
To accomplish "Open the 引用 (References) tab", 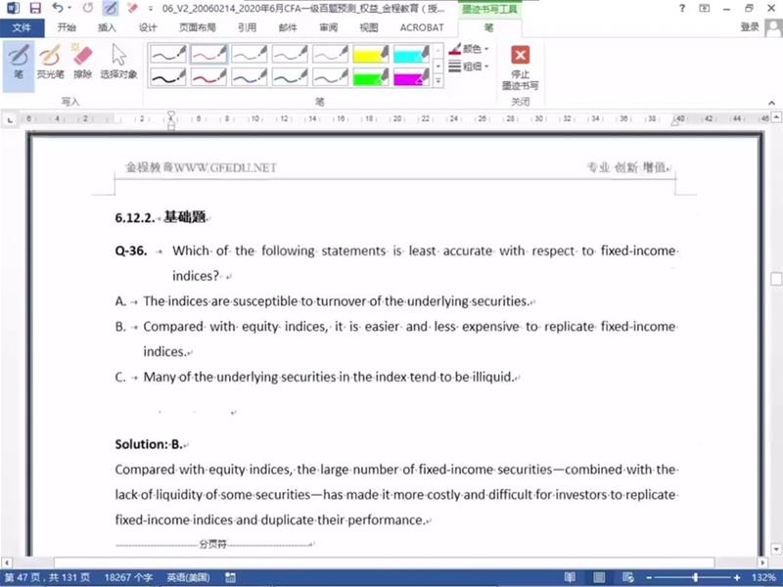I will (248, 28).
